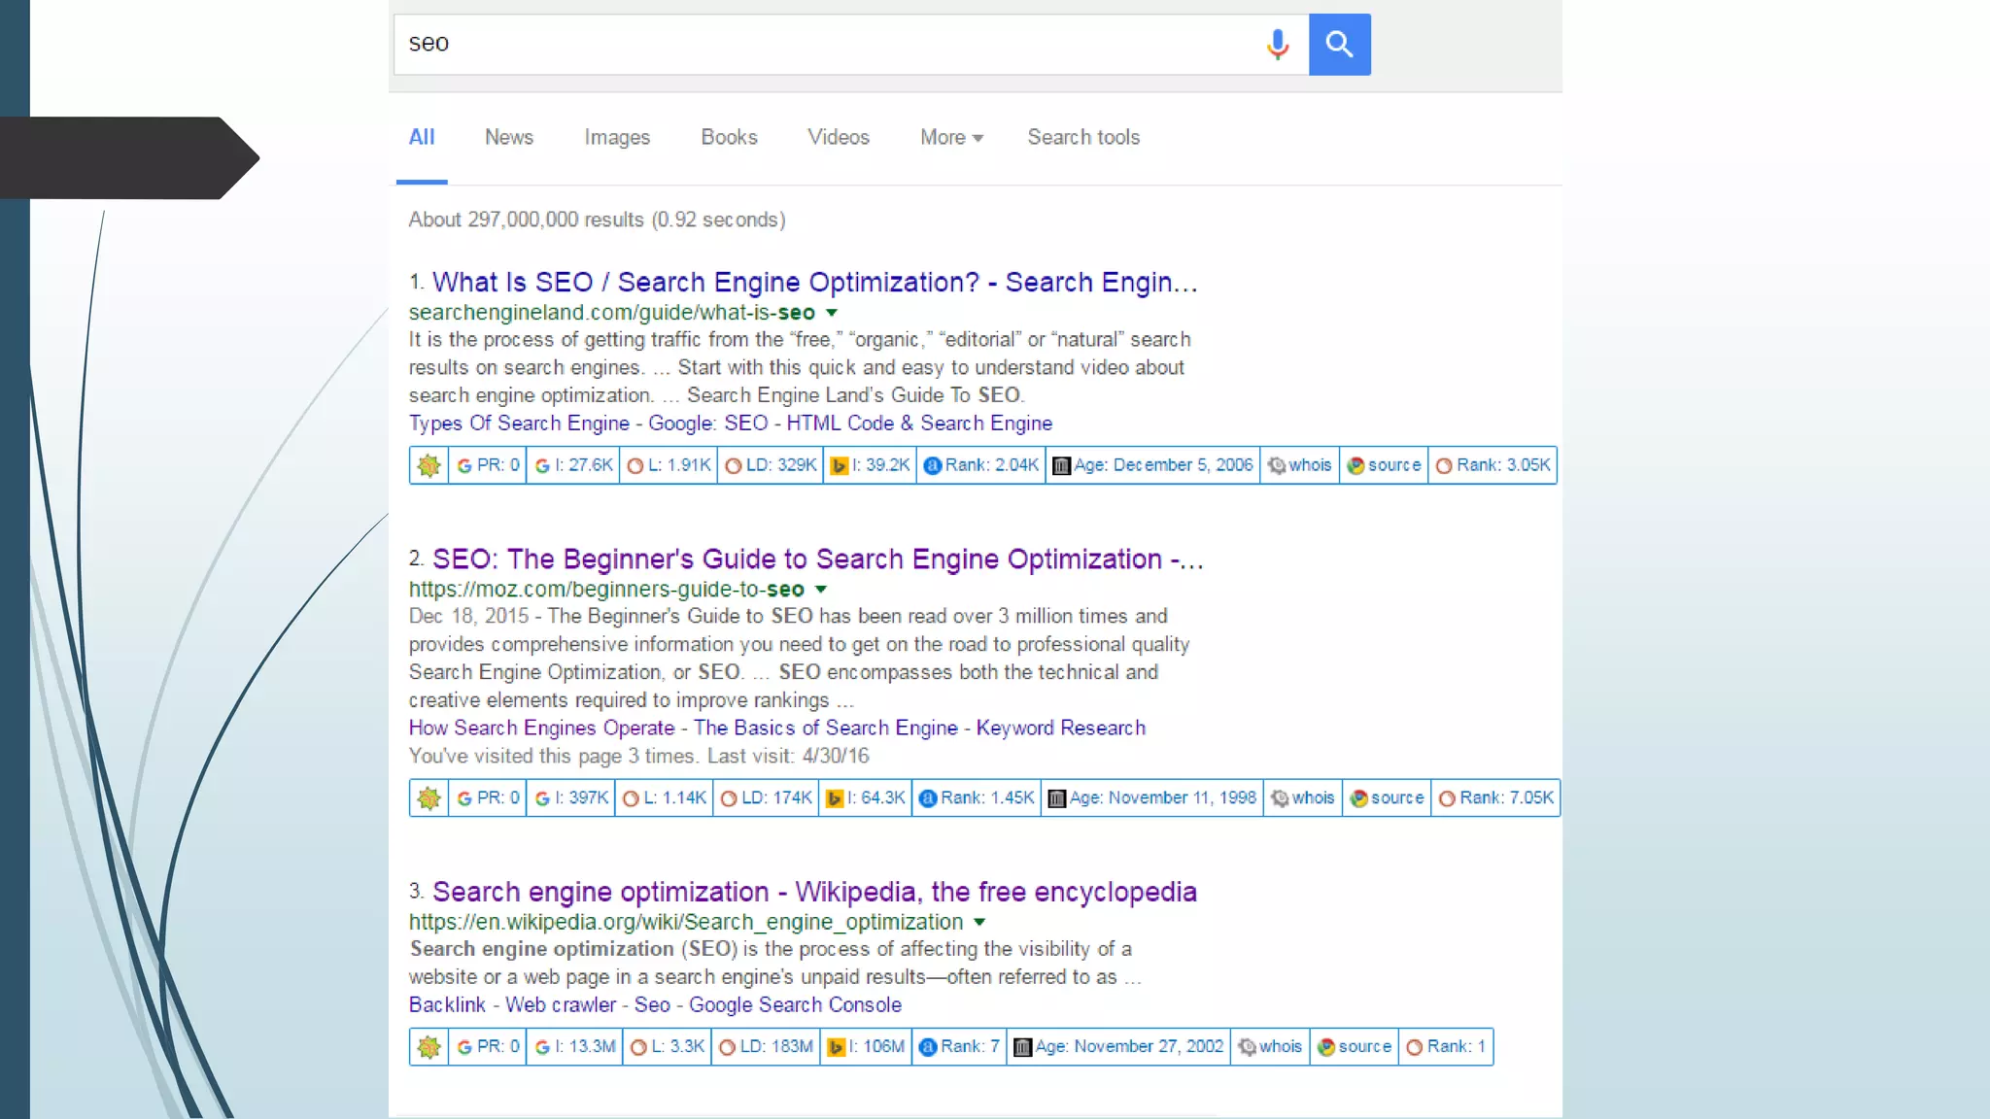Click Age November 27, 2002 parameter

1118,1047
